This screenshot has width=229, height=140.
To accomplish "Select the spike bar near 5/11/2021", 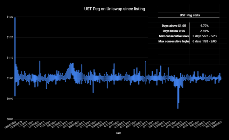I will click(x=145, y=73).
